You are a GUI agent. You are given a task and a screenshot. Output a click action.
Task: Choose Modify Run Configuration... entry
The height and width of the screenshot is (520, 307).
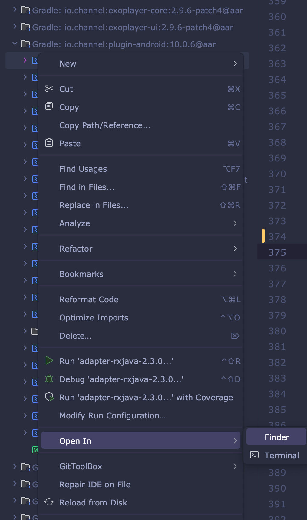(x=141, y=415)
